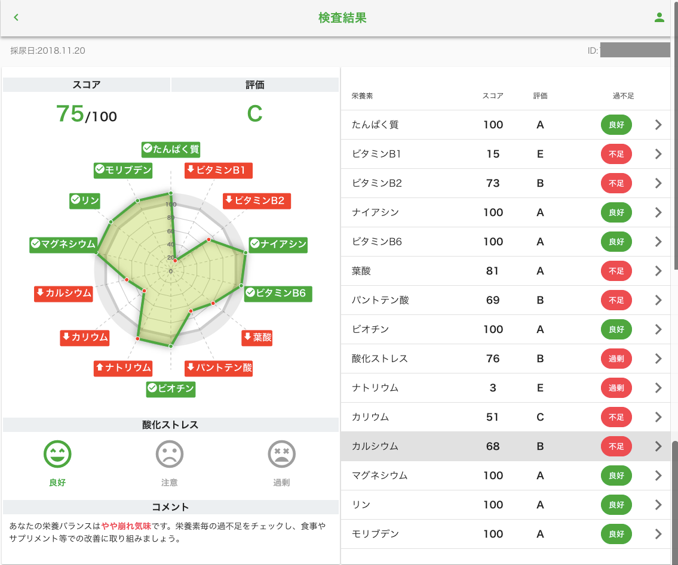Image resolution: width=678 pixels, height=565 pixels.
Task: Click the sad 注意 face icon
Action: (x=170, y=455)
